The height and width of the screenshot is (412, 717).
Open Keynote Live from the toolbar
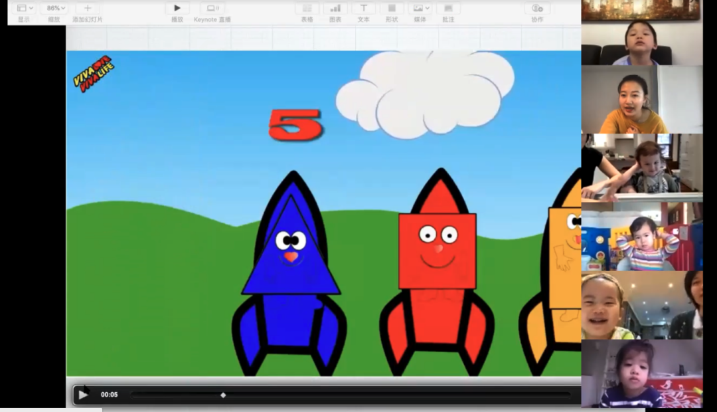212,8
